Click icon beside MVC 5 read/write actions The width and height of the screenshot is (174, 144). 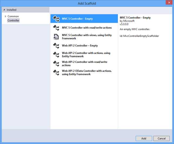coord(56,28)
